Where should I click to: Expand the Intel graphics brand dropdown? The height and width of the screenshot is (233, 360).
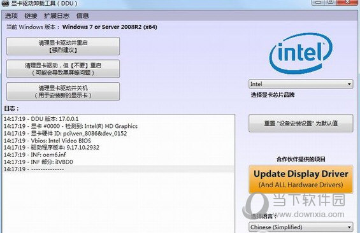pos(301,84)
